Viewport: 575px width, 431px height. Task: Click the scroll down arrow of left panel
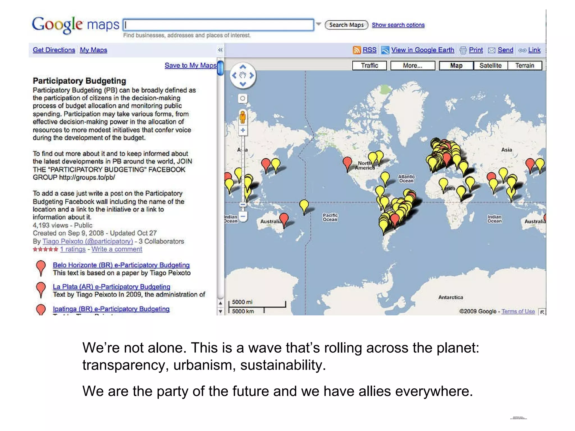pos(220,311)
